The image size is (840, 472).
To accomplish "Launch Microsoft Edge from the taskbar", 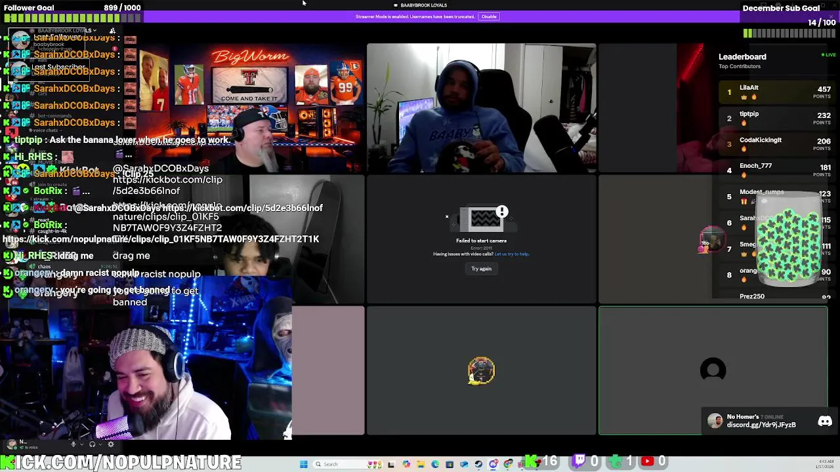I will pos(435,464).
